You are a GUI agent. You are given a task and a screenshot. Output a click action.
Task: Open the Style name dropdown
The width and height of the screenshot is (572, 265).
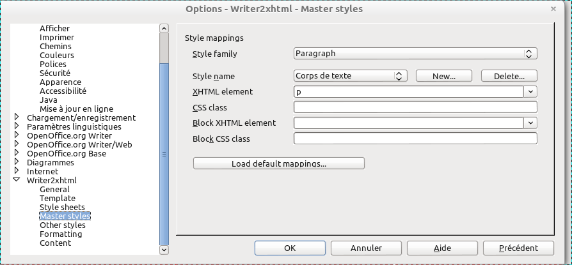[350, 76]
